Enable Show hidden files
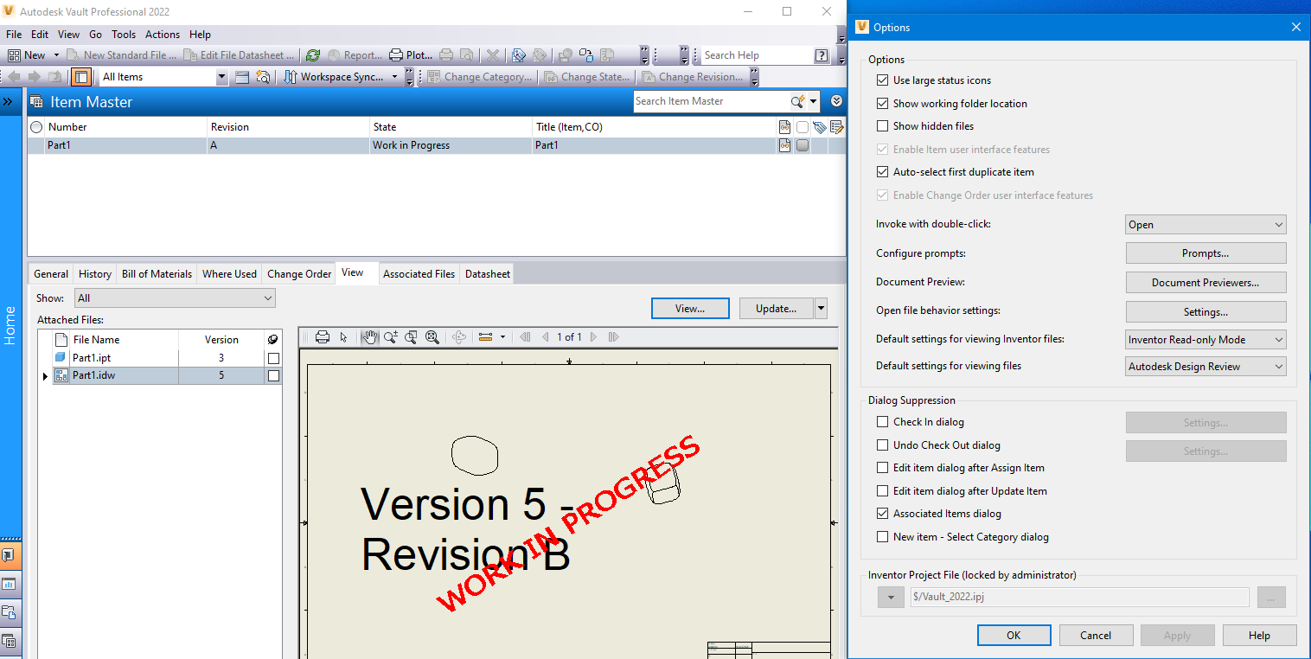This screenshot has width=1311, height=659. click(x=883, y=126)
